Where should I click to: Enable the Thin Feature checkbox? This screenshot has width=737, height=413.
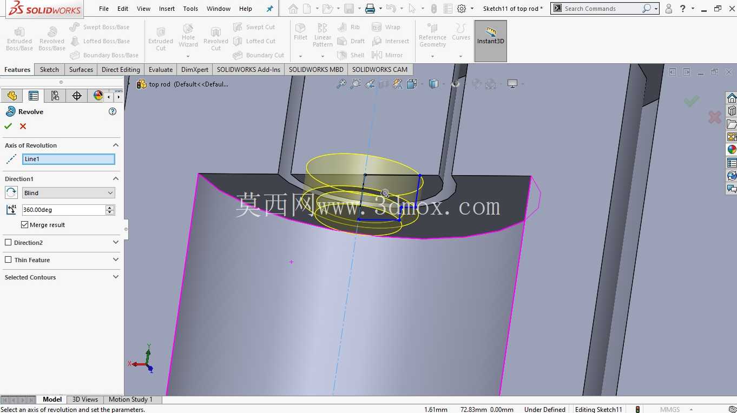(8, 260)
